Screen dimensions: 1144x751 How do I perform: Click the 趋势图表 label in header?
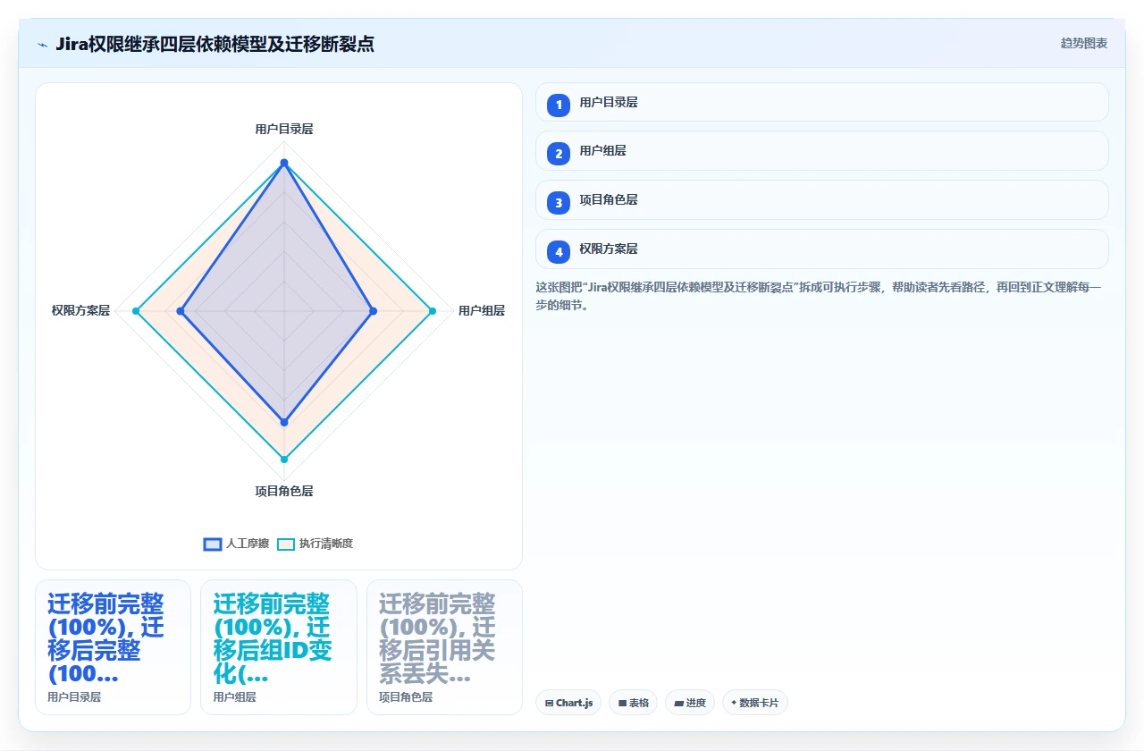click(1084, 43)
